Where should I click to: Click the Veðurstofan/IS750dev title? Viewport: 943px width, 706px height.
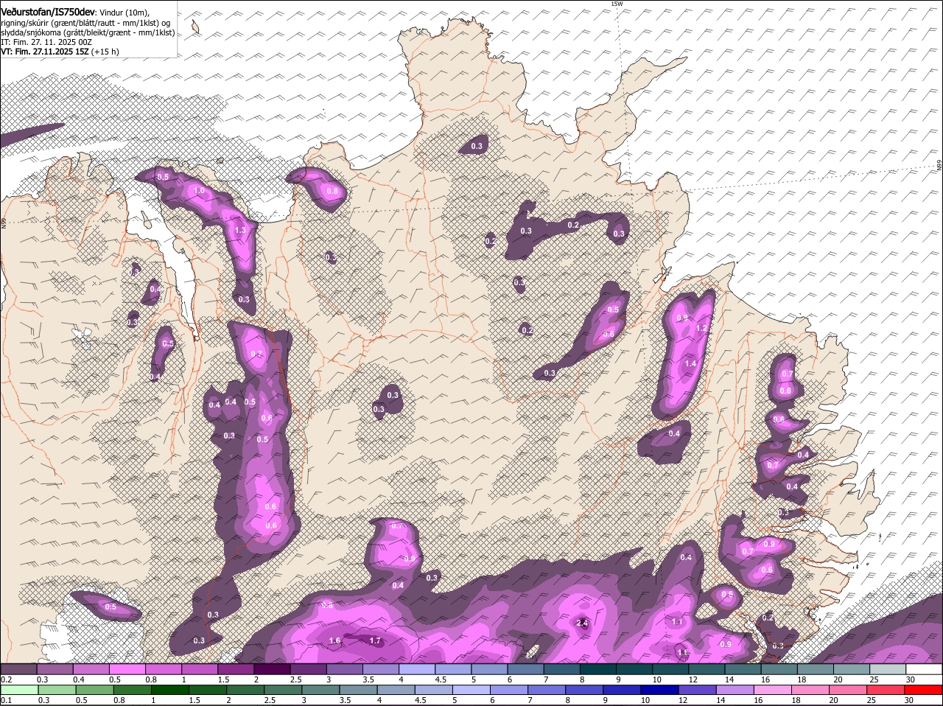coord(48,13)
